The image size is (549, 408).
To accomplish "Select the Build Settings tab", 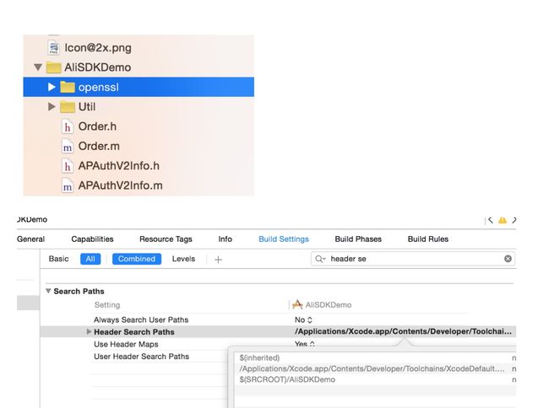I will pyautogui.click(x=284, y=239).
